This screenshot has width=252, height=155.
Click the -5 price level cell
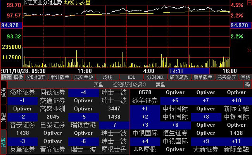tap(83, 117)
